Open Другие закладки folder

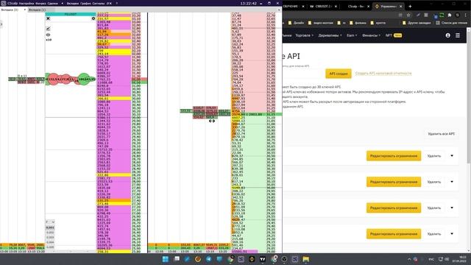417,23
